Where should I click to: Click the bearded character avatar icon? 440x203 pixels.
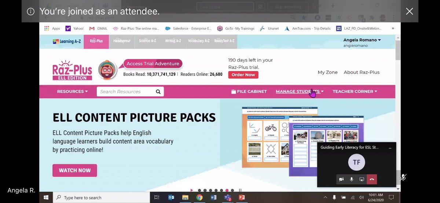coord(107,70)
